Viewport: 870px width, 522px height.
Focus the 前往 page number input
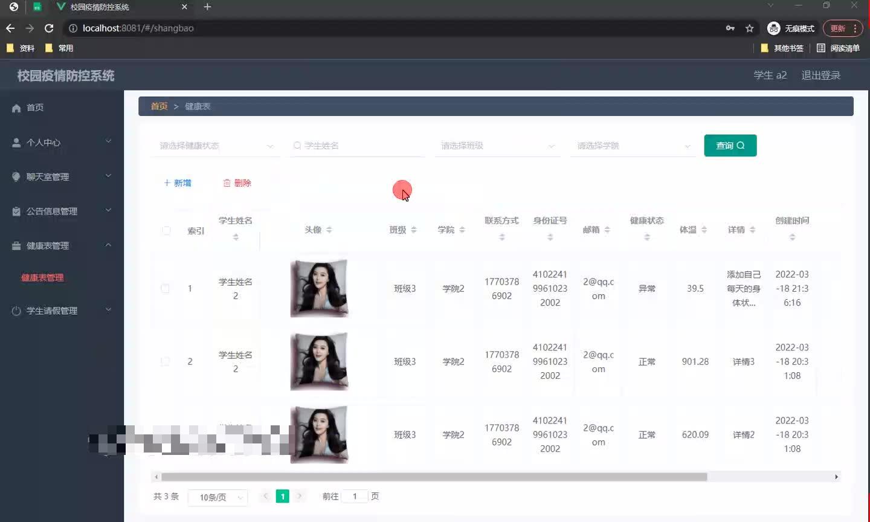pos(355,497)
